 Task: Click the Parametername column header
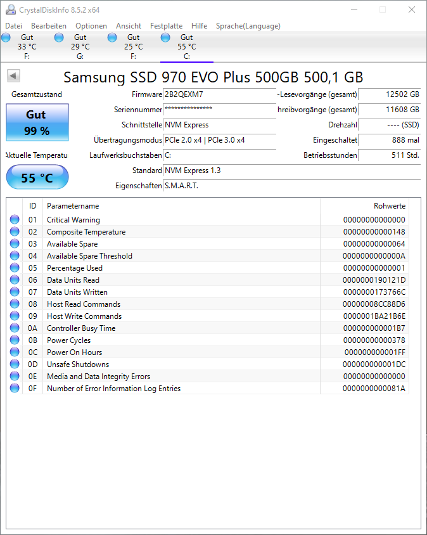pyautogui.click(x=181, y=206)
